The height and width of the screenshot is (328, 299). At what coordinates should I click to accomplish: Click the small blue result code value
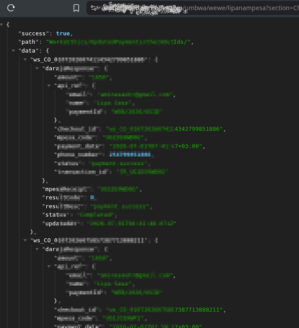(92, 198)
